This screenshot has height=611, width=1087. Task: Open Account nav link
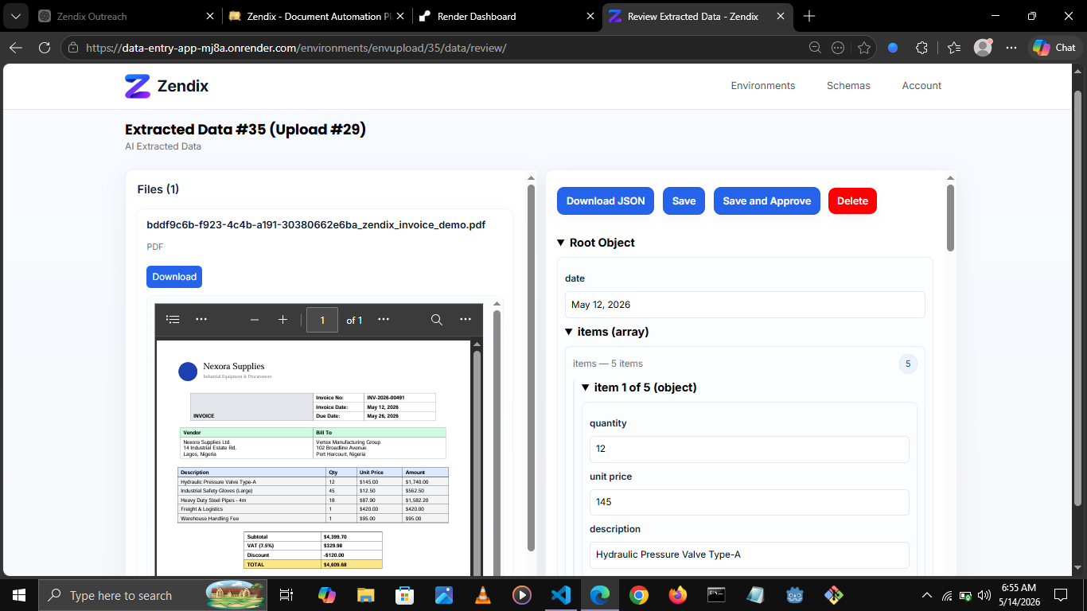click(921, 86)
